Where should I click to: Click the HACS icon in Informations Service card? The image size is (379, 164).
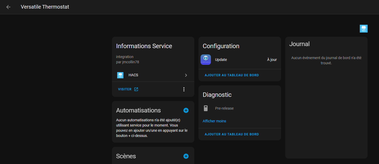pyautogui.click(x=120, y=75)
